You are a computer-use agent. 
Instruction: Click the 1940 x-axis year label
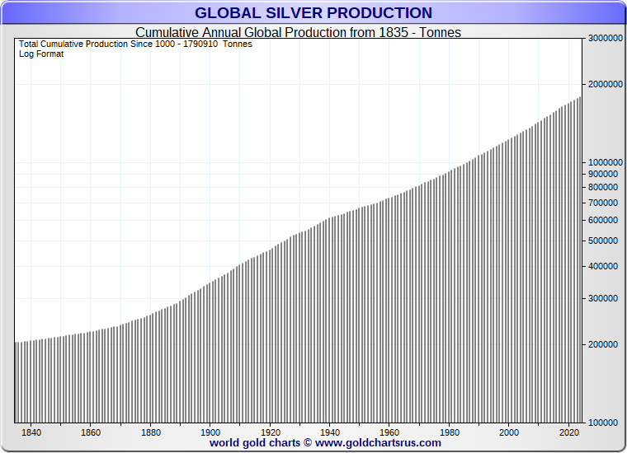pos(330,432)
